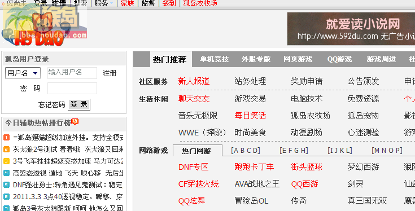This screenshot has height=211, width=415.
Task: Open 签到 in the top navigation
Action: [169, 3]
